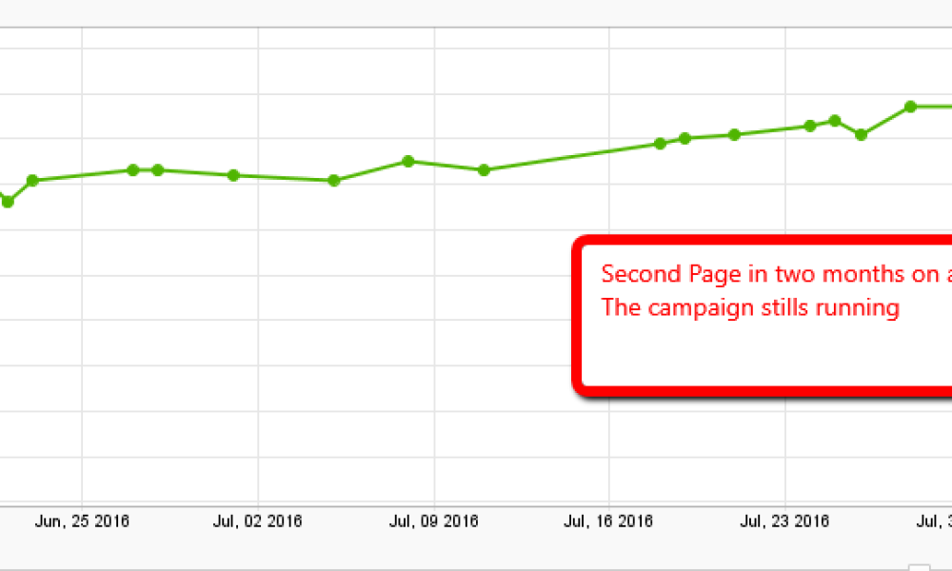The image size is (952, 571).
Task: Select the data point above Jul 02 2016
Action: point(231,174)
